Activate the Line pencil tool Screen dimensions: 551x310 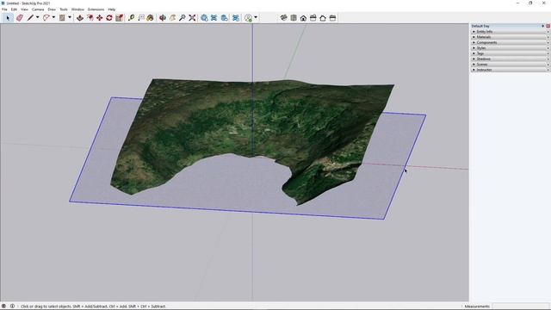(x=30, y=17)
